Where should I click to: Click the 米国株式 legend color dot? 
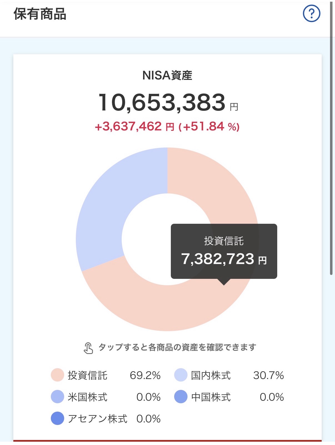click(x=57, y=397)
